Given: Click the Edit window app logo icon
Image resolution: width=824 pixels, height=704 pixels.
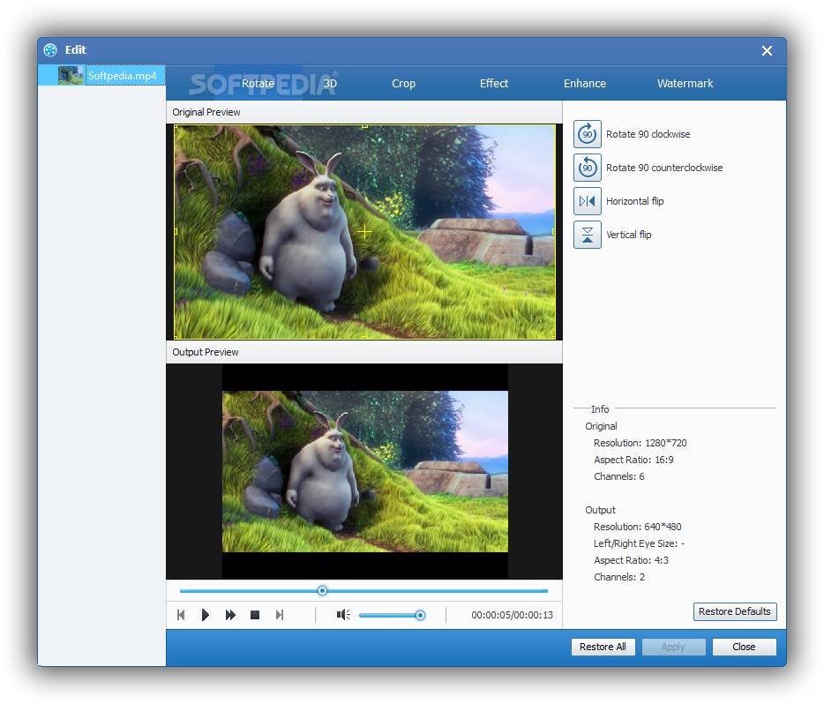Looking at the screenshot, I should coord(50,50).
